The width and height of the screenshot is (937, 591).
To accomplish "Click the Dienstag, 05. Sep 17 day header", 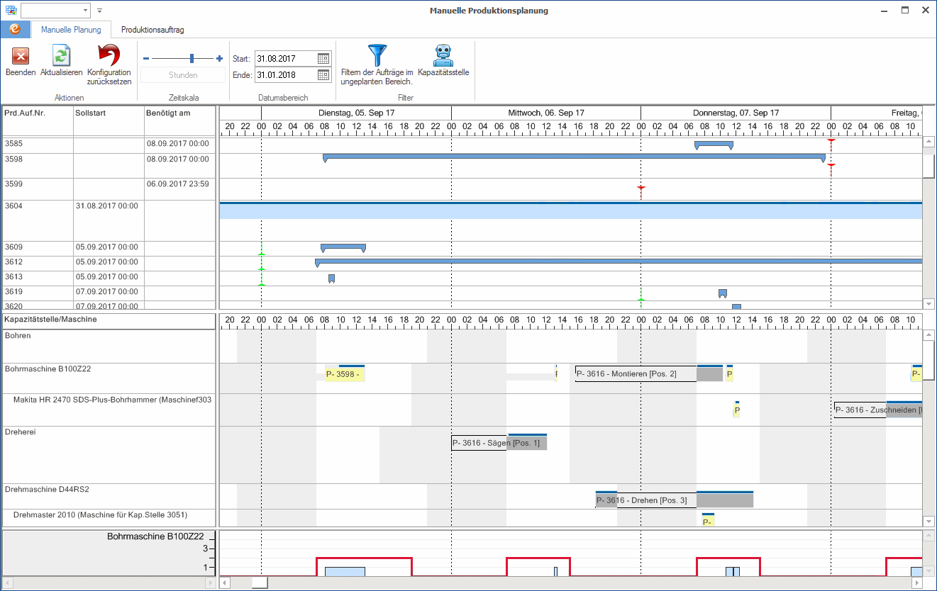I will [356, 113].
